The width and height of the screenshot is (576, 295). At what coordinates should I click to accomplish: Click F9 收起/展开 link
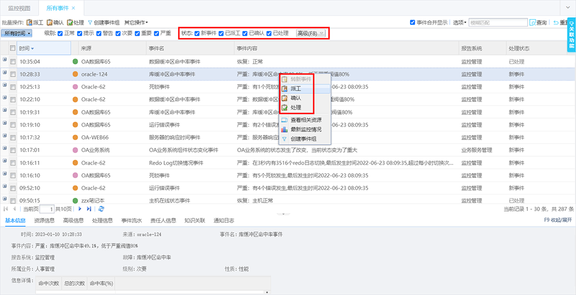(558, 220)
